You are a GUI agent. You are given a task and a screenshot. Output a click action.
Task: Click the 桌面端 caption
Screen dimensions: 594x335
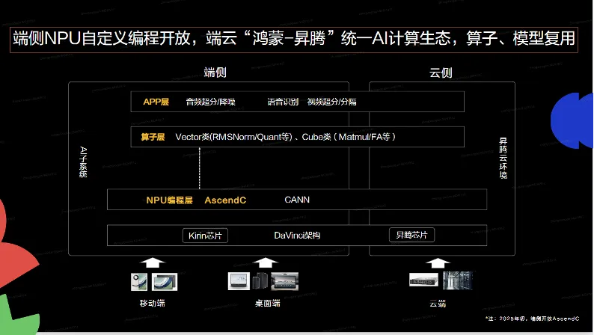(x=268, y=303)
